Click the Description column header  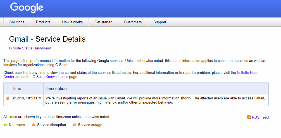click(56, 89)
